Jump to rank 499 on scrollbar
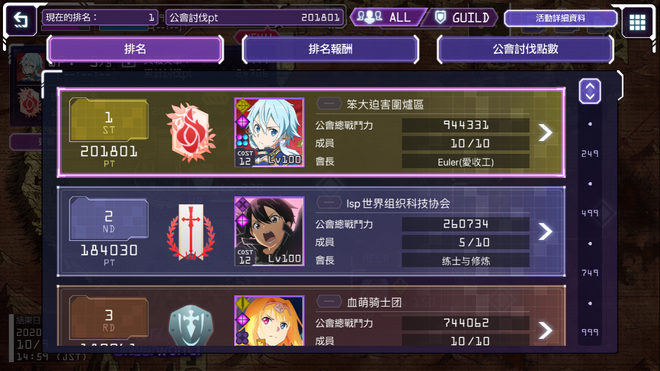 [x=590, y=213]
